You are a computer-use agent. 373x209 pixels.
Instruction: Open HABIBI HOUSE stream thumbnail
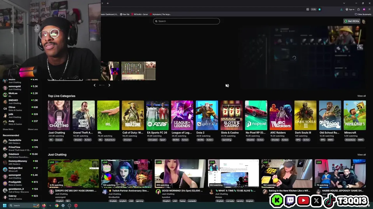pos(340,173)
